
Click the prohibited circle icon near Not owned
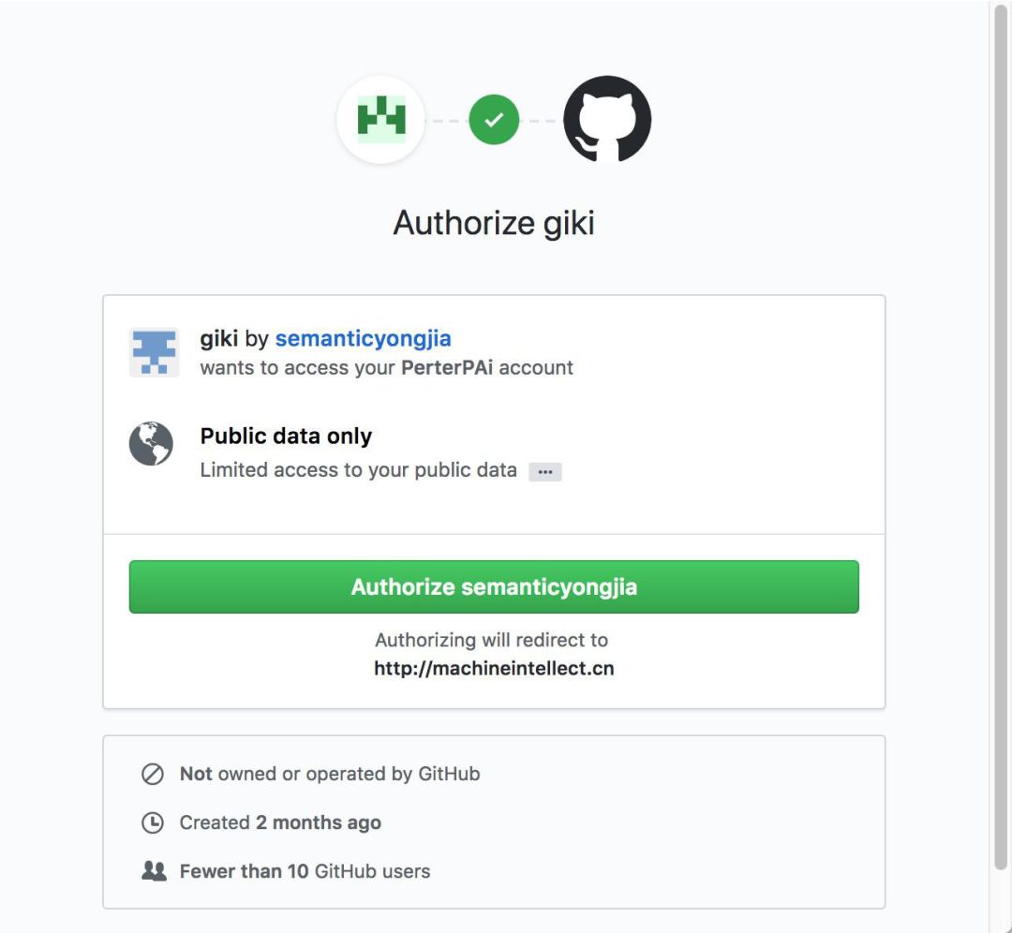[x=153, y=774]
